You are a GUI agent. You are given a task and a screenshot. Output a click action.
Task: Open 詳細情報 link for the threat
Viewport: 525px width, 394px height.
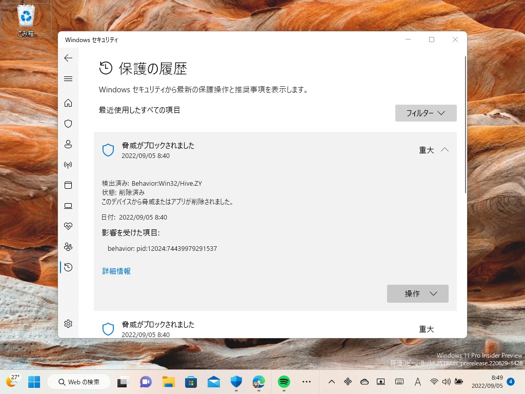[x=116, y=270]
